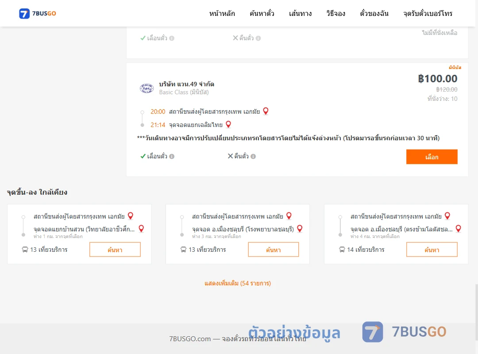The width and height of the screenshot is (478, 354).
Task: Click ห่าง 1 กม. จากจุดที่เลือก text
Action: 58,236
